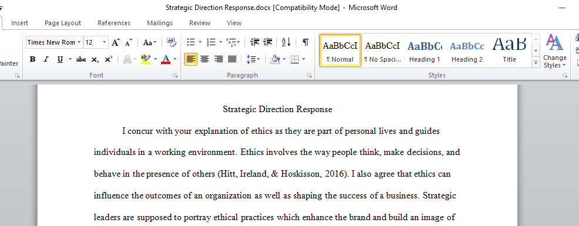
Task: Expand the highlight color dropdown arrow
Action: [155, 59]
